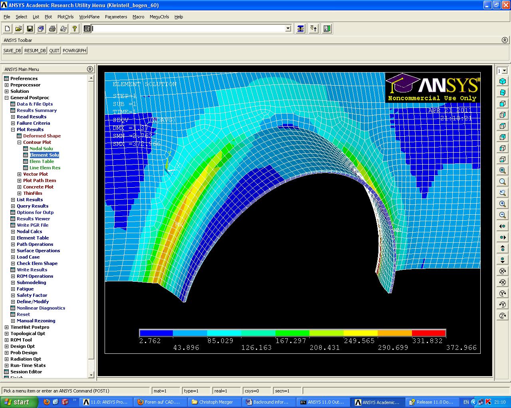Switch to Top view cube icon
The height and width of the screenshot is (408, 511).
coord(503,126)
